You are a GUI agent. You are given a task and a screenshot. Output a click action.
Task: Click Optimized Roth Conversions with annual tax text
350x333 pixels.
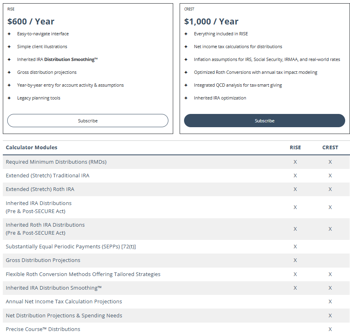pos(256,72)
